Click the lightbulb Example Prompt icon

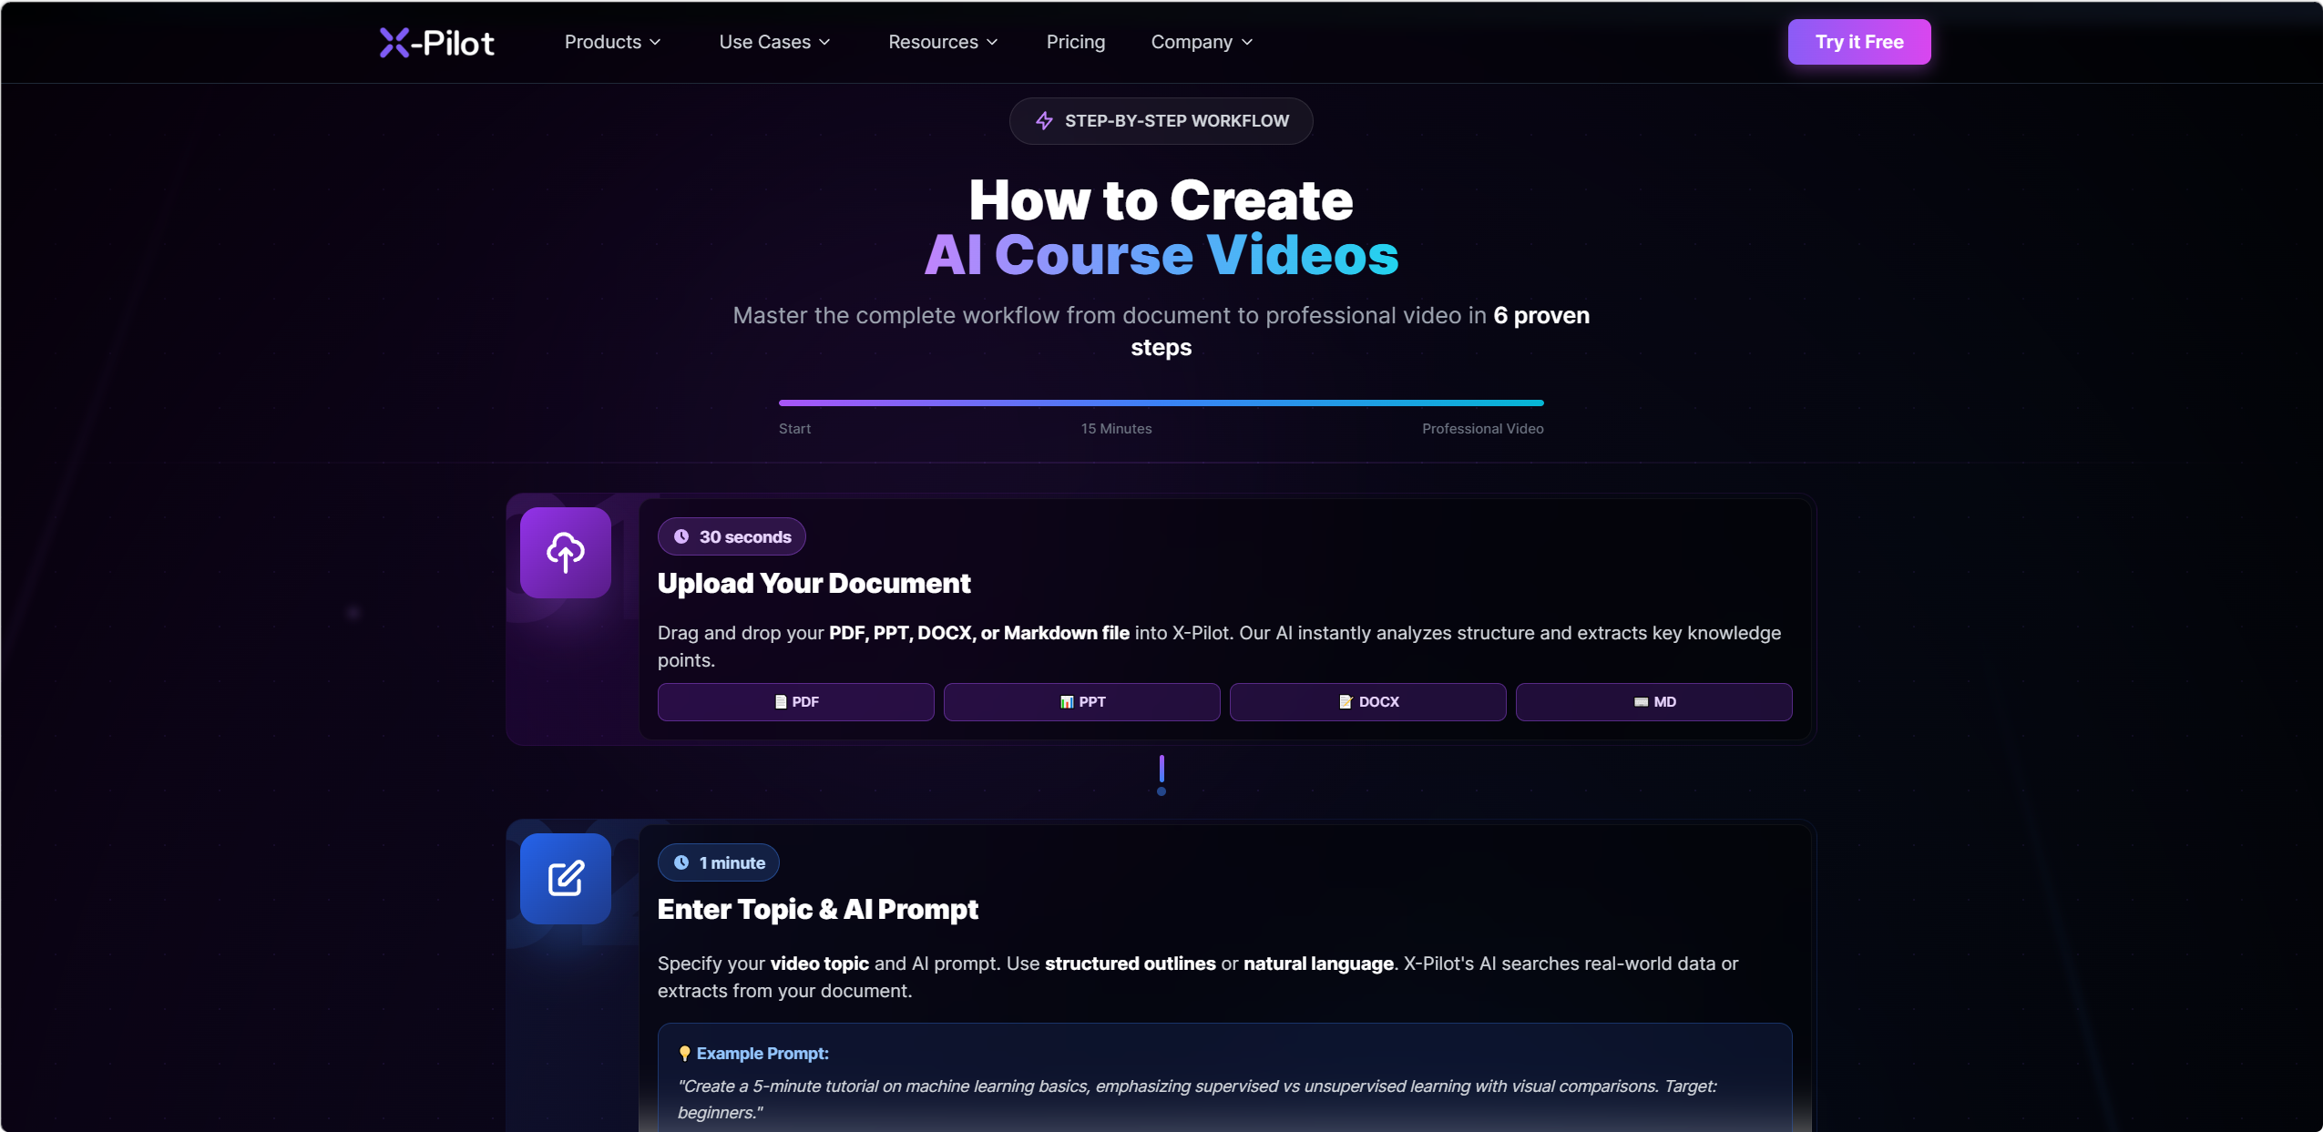click(x=684, y=1054)
